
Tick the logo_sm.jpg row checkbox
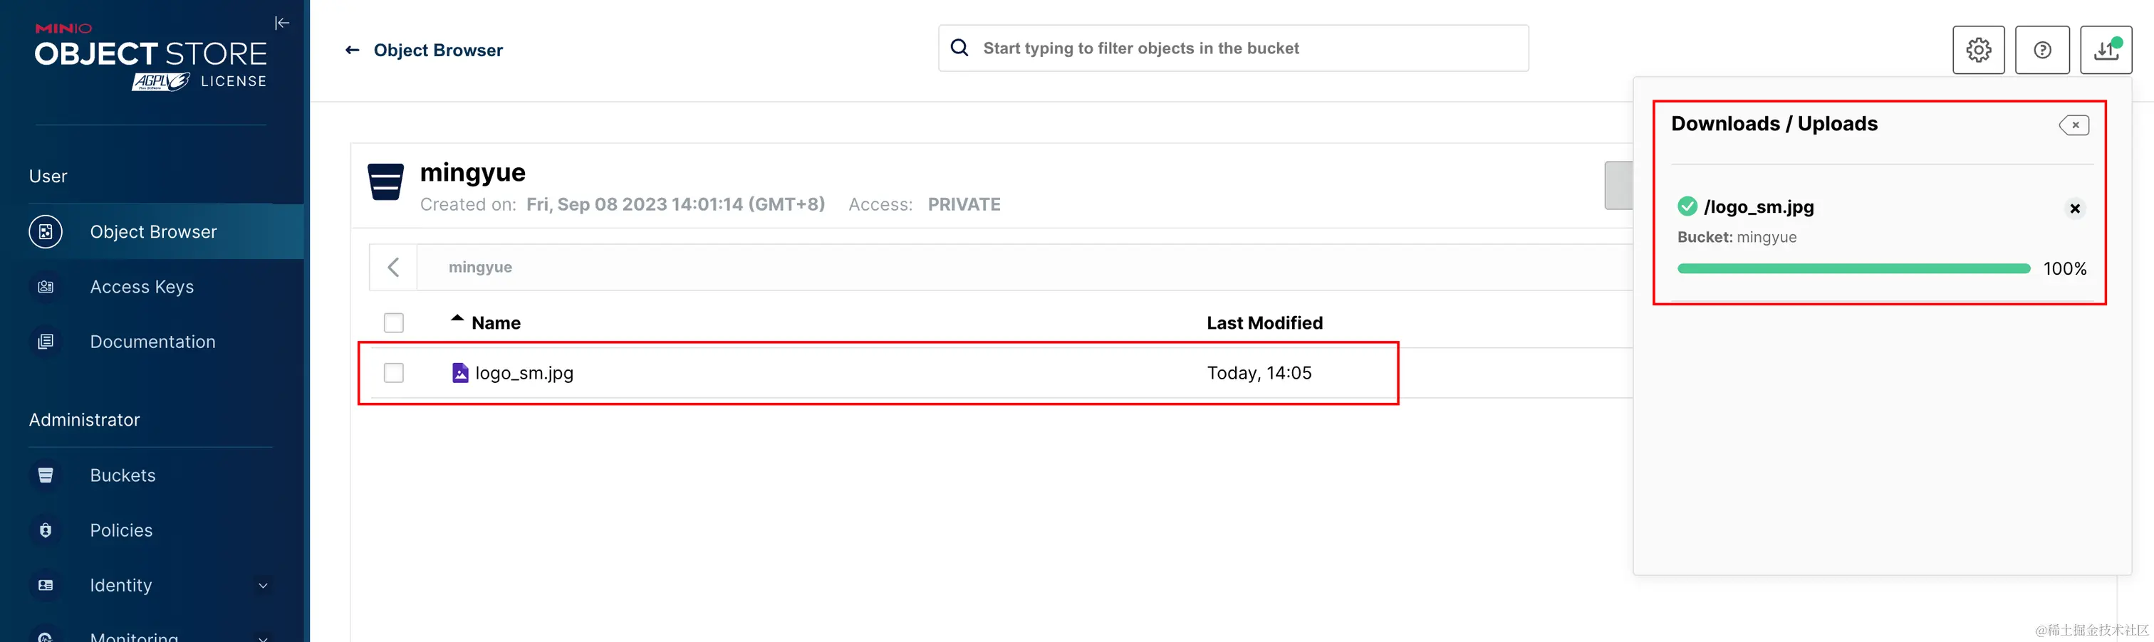393,373
